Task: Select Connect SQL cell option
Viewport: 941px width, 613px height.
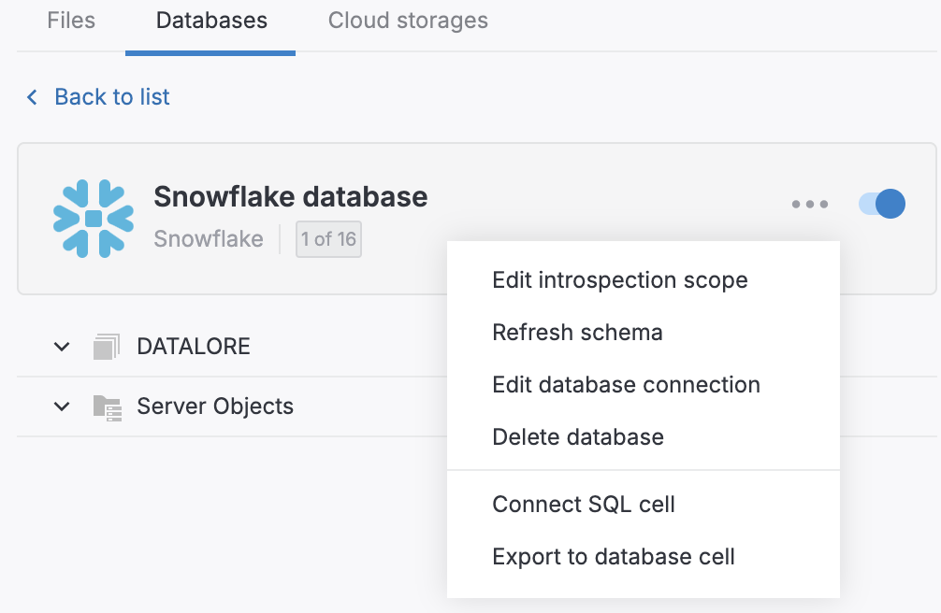Action: [584, 505]
